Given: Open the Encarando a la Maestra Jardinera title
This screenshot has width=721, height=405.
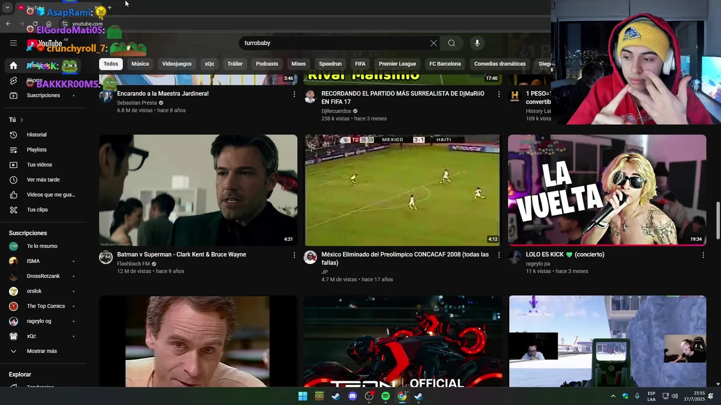Looking at the screenshot, I should click(x=163, y=93).
